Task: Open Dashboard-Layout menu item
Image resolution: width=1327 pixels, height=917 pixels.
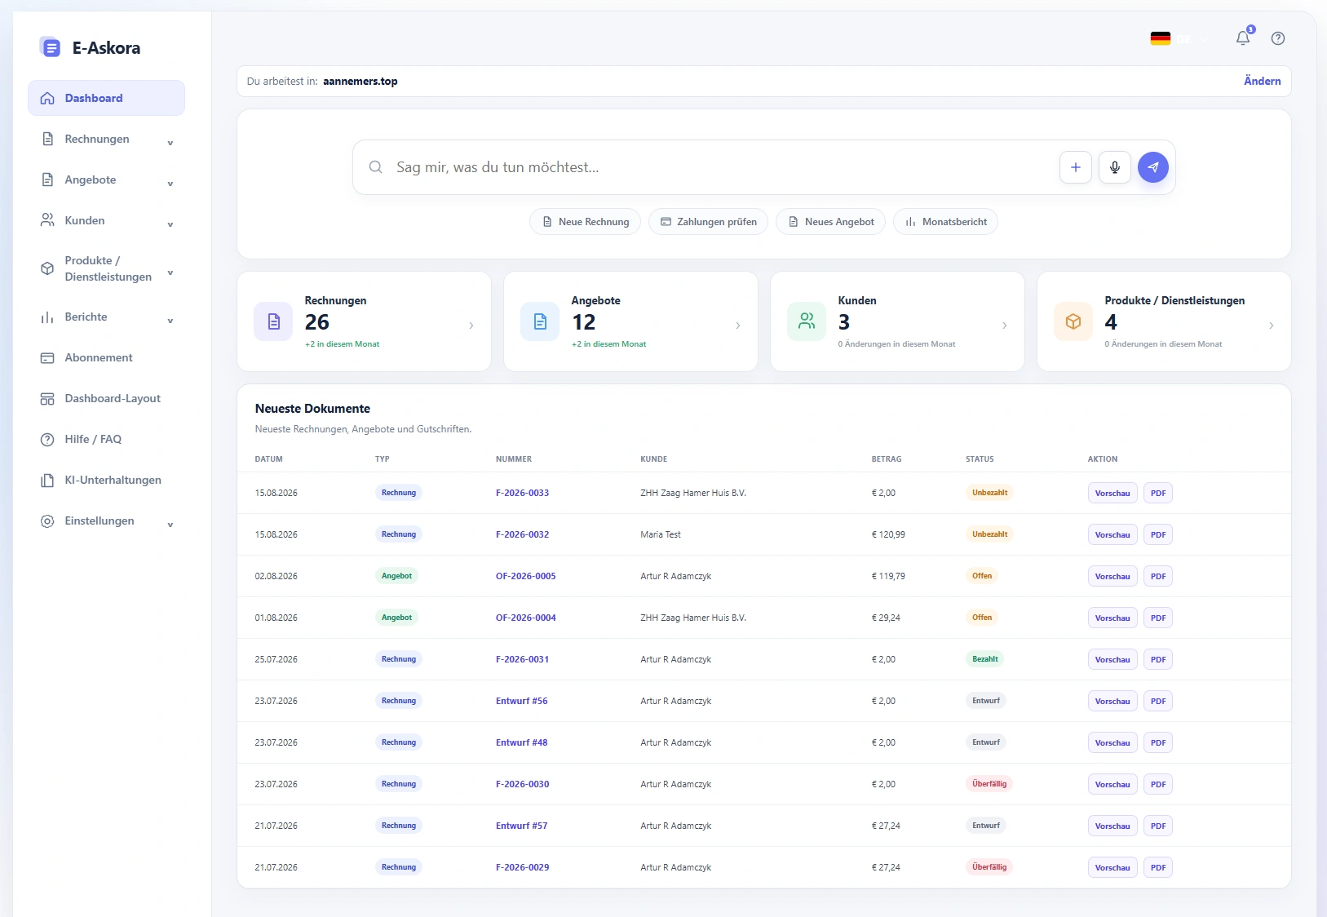Action: [x=106, y=398]
